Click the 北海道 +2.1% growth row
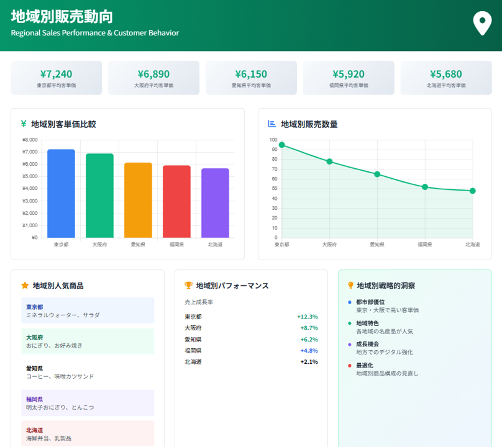The width and height of the screenshot is (502, 447). (251, 362)
